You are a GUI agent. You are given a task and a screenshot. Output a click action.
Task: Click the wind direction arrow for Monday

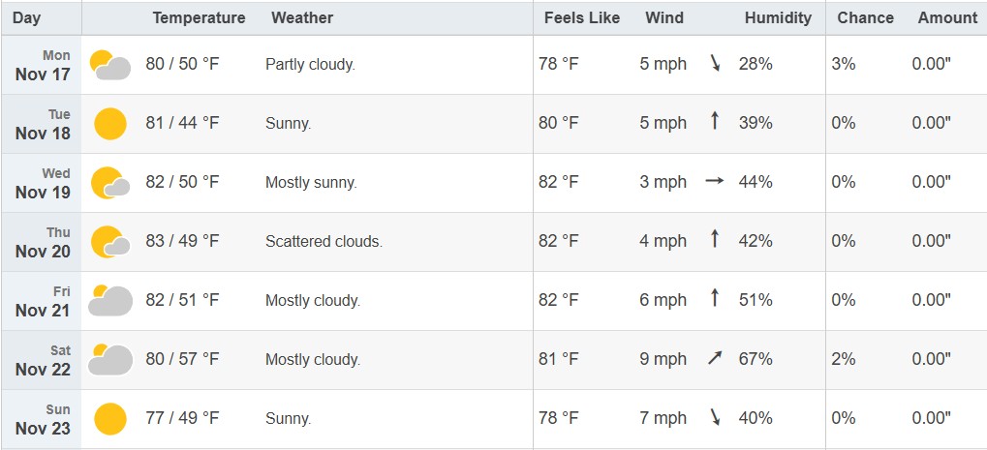(716, 64)
